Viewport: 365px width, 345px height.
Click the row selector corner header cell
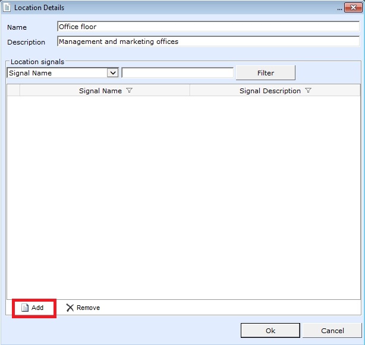point(13,90)
